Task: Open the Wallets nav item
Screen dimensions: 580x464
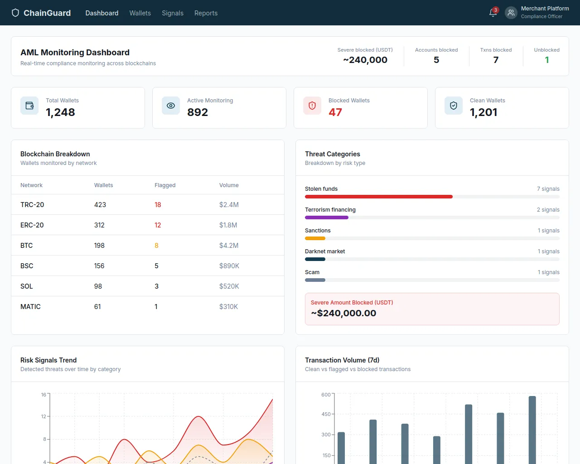Action: [140, 13]
